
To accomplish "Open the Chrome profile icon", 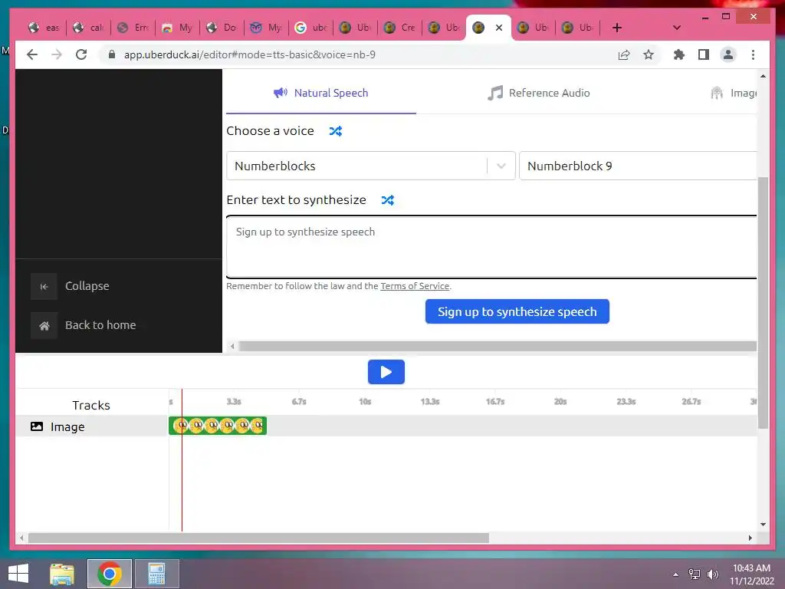I will pos(728,54).
